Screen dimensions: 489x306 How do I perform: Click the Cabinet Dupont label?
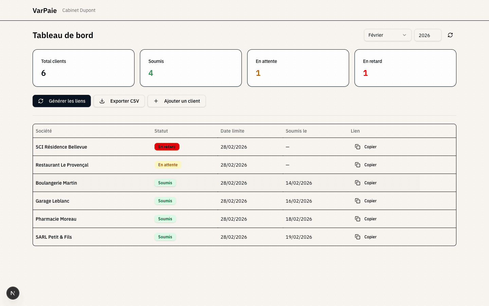[79, 10]
